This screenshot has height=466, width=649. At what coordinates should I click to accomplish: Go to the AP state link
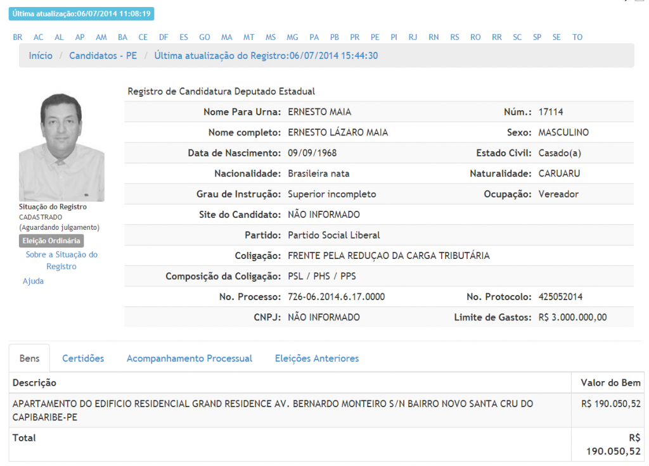pyautogui.click(x=80, y=37)
